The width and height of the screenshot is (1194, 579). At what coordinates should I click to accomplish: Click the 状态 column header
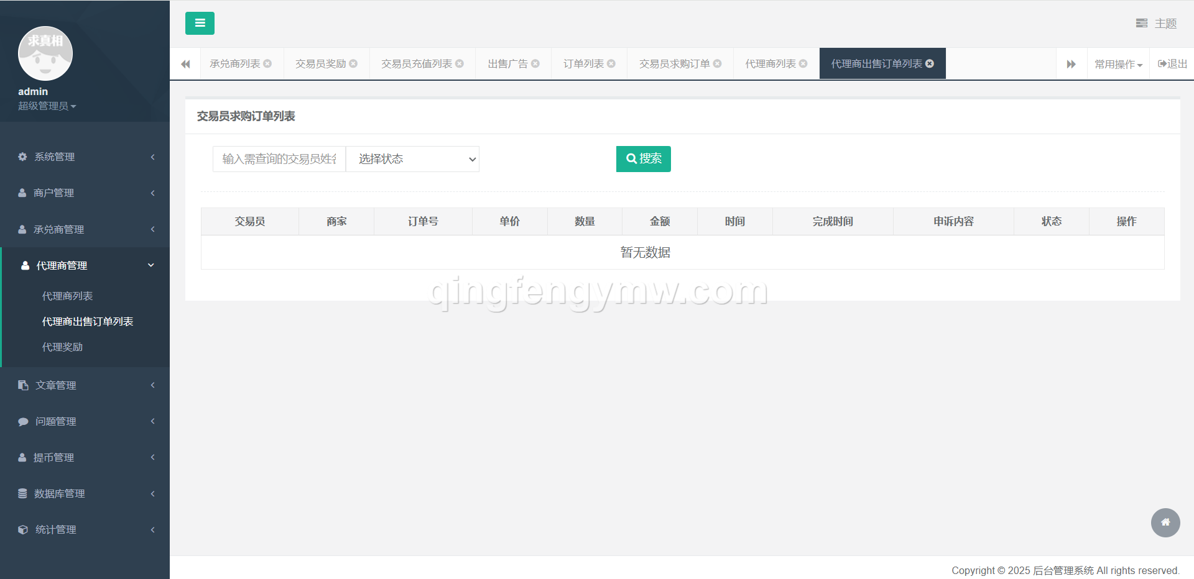tap(1052, 221)
